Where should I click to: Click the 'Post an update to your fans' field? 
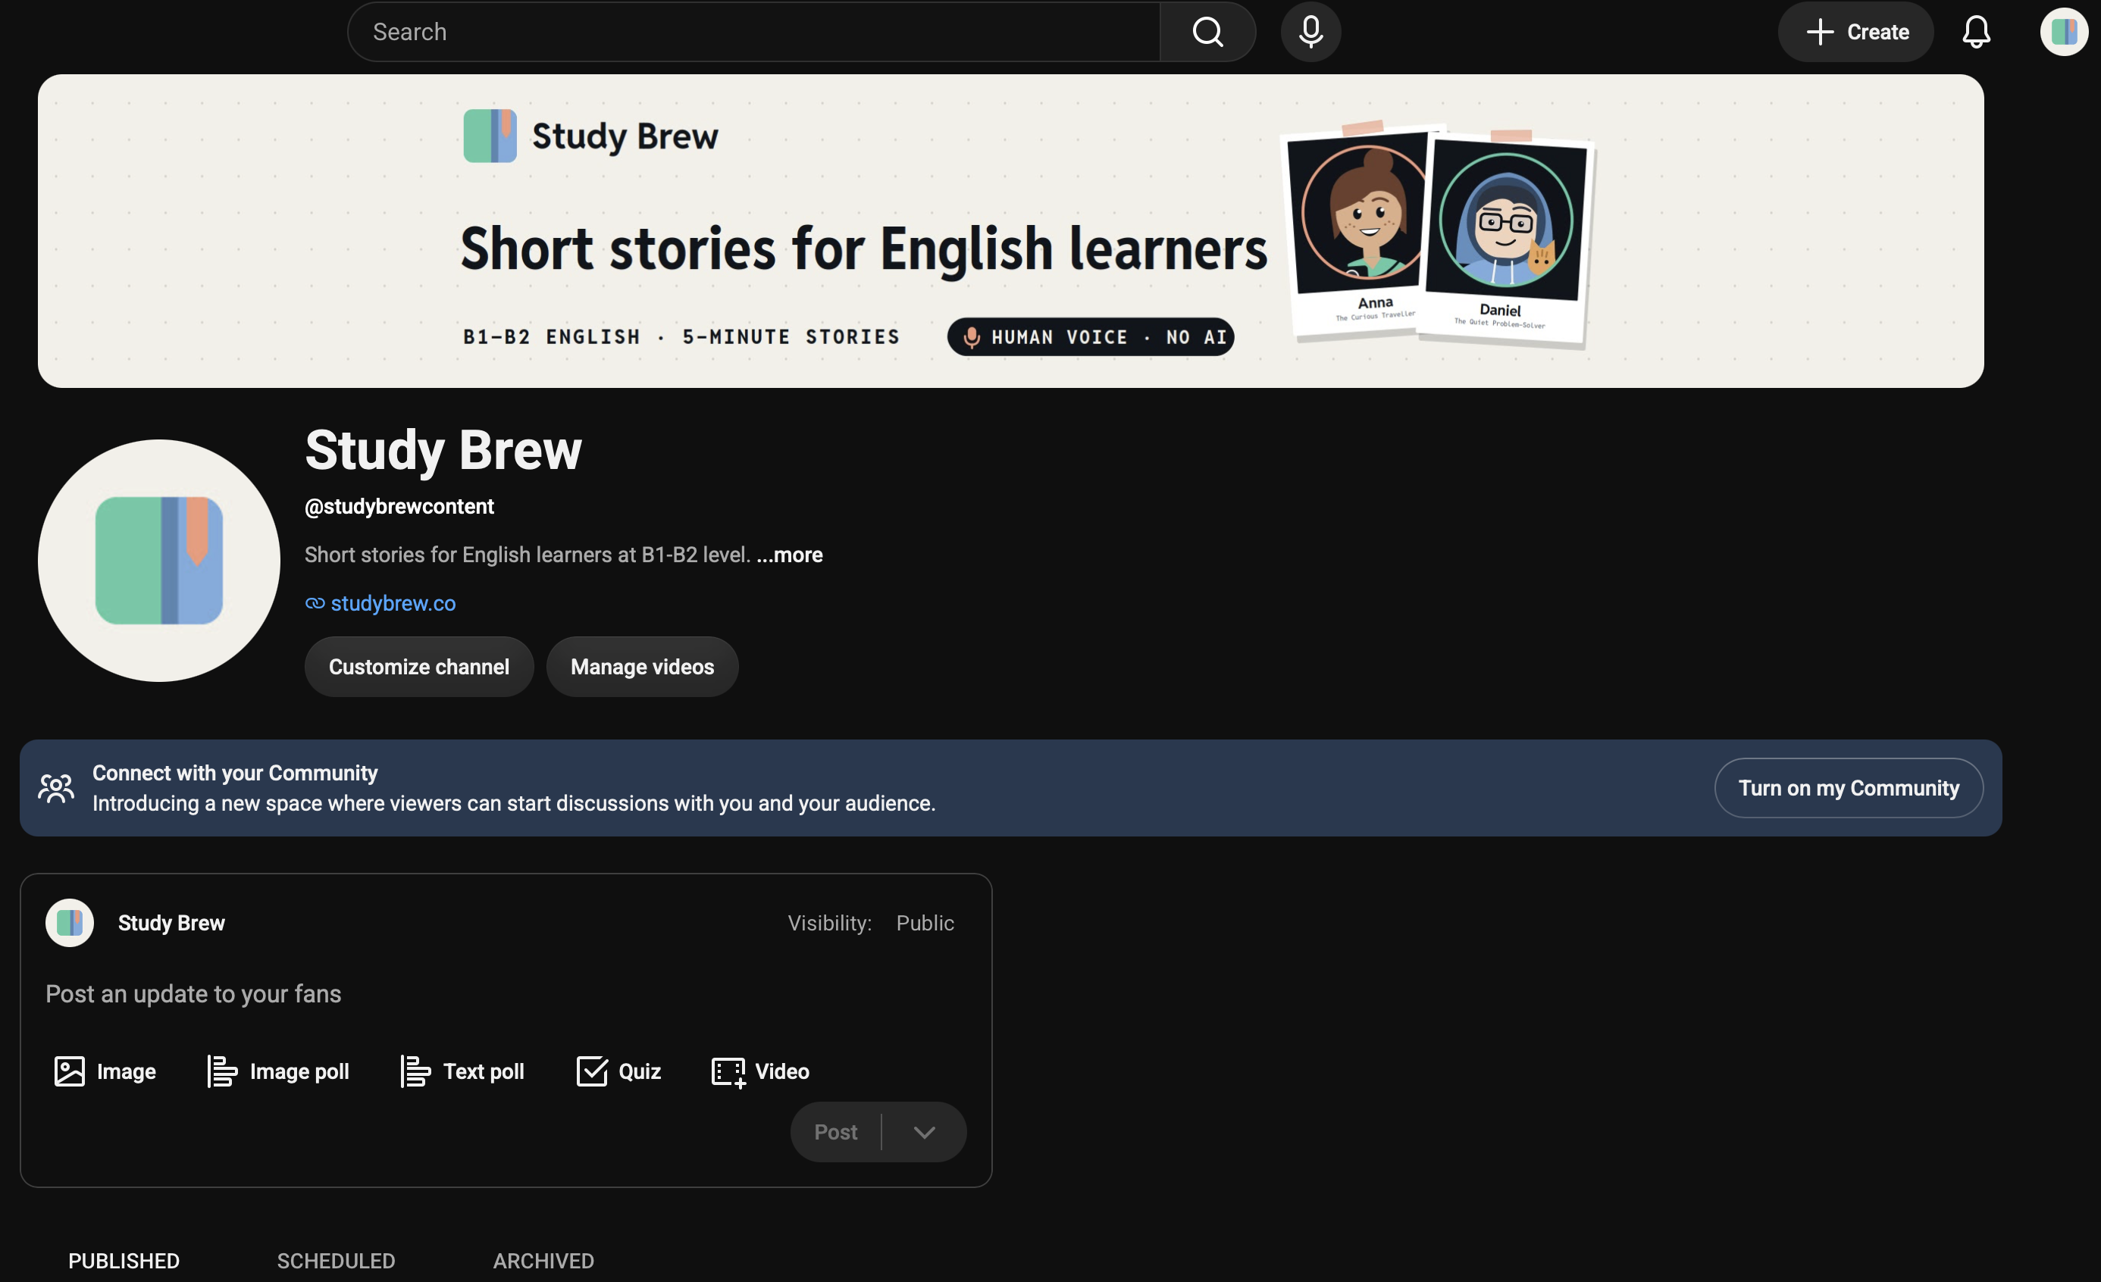point(506,994)
